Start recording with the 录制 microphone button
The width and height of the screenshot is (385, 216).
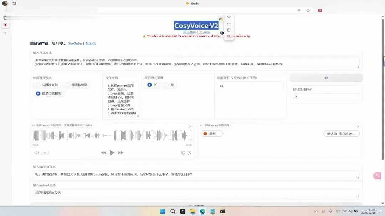212,133
